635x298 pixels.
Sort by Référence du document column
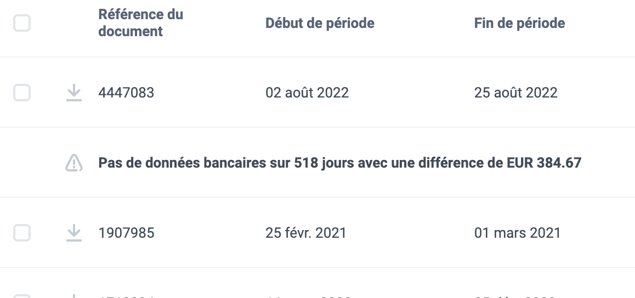140,22
